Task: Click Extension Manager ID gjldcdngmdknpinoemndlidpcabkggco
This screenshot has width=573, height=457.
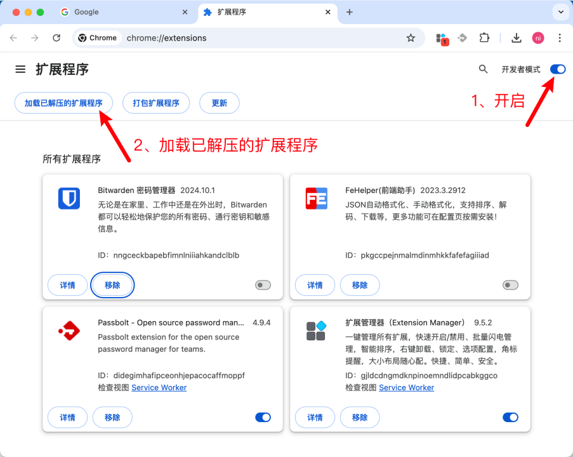Action: (x=429, y=376)
